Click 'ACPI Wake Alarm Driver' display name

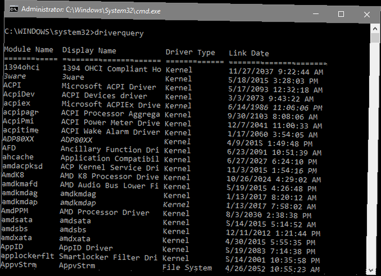pos(110,132)
